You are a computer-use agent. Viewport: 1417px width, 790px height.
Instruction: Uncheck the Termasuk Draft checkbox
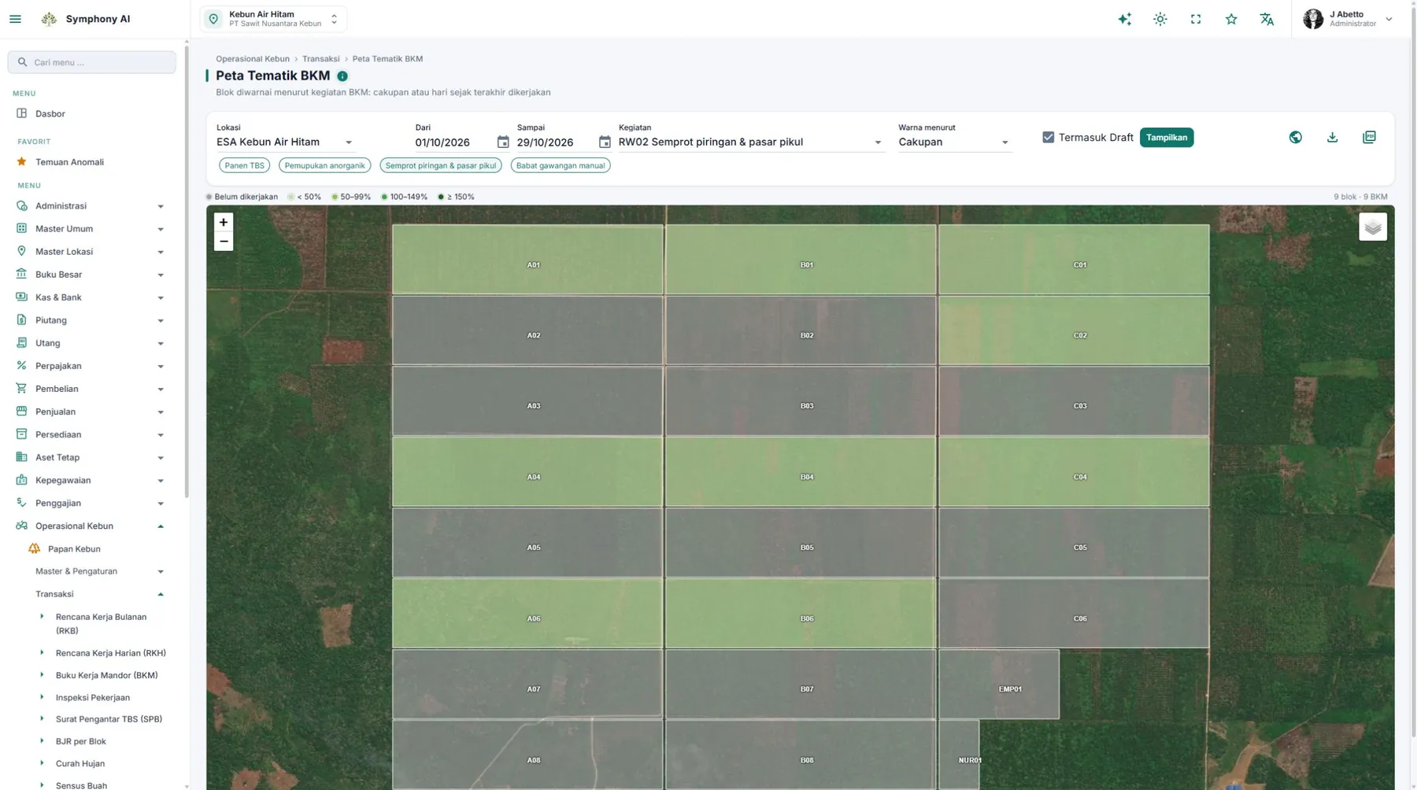tap(1048, 137)
